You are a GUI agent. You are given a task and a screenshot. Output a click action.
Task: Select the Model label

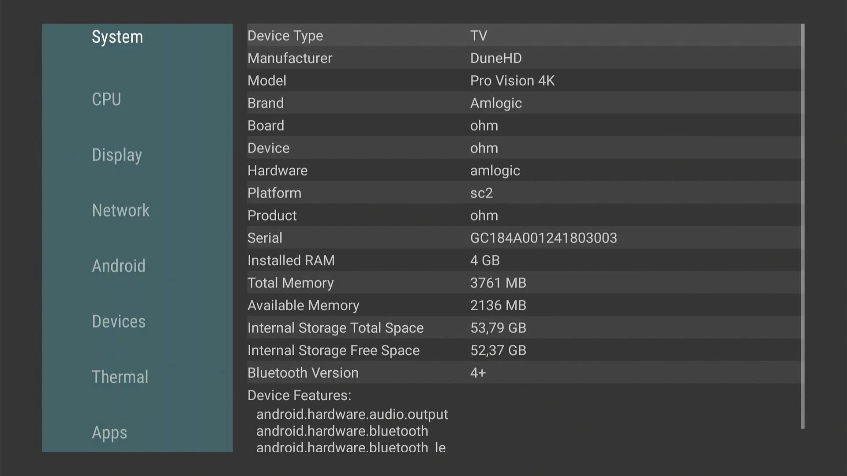(267, 81)
